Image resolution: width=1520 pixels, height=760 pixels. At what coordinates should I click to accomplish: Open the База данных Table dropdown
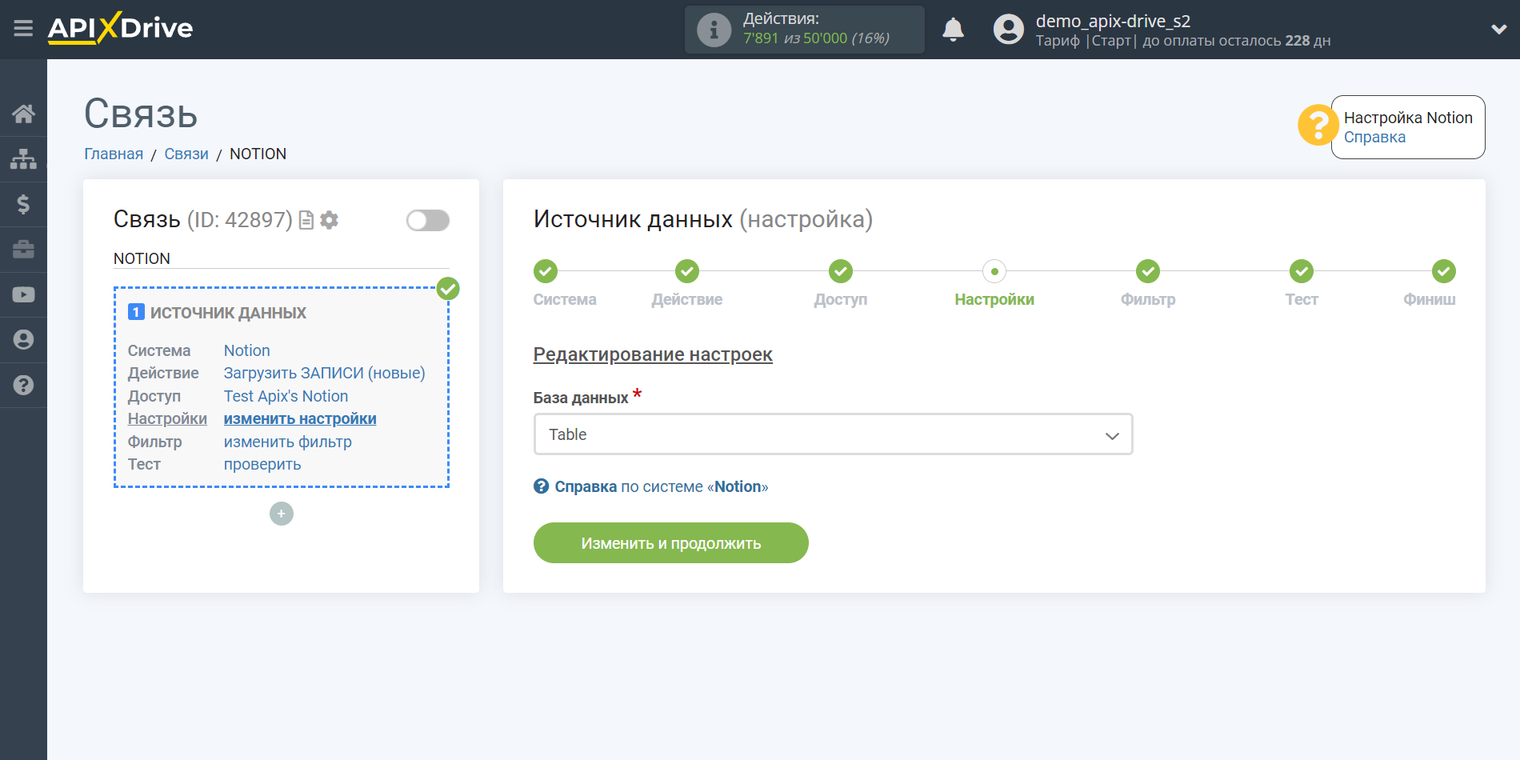pyautogui.click(x=833, y=434)
